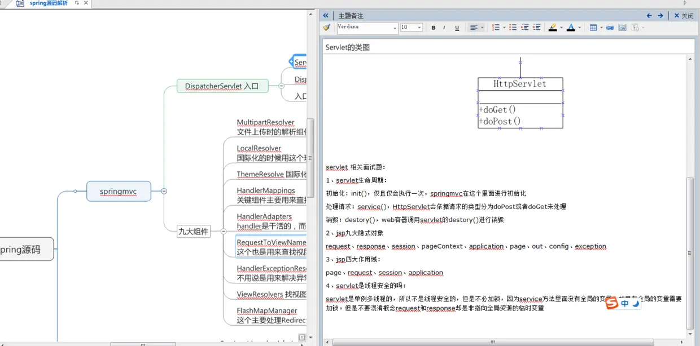Viewport: 700px width, 346px height.
Task: Close the spring源码解析 document tab
Action: (x=86, y=3)
